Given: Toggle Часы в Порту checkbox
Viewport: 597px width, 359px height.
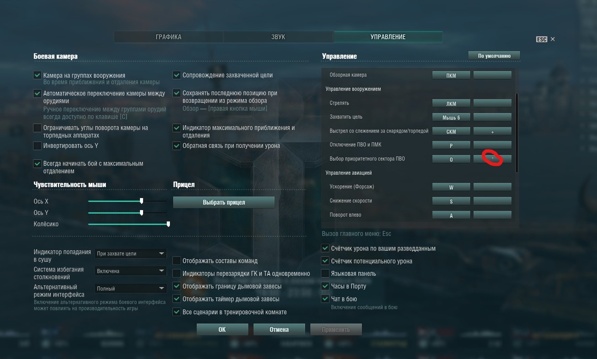Looking at the screenshot, I should tap(325, 286).
